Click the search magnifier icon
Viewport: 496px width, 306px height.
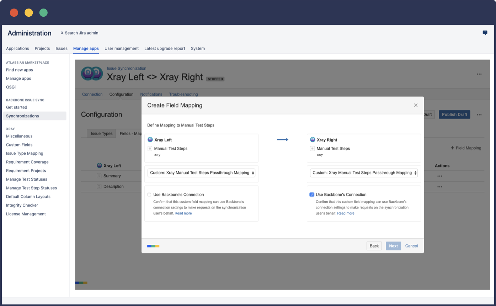coord(62,33)
